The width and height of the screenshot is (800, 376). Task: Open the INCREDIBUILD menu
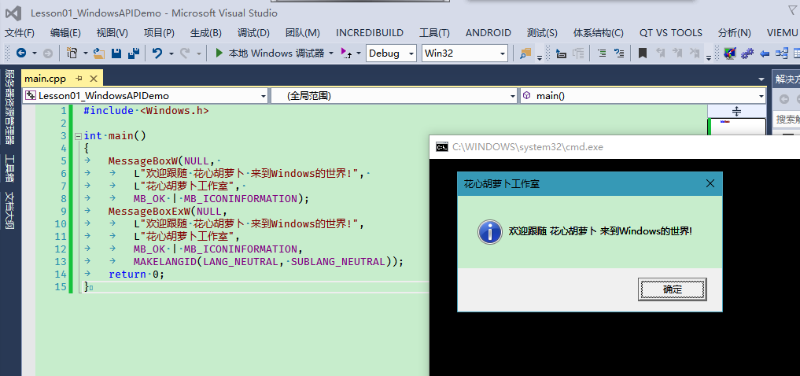point(370,33)
